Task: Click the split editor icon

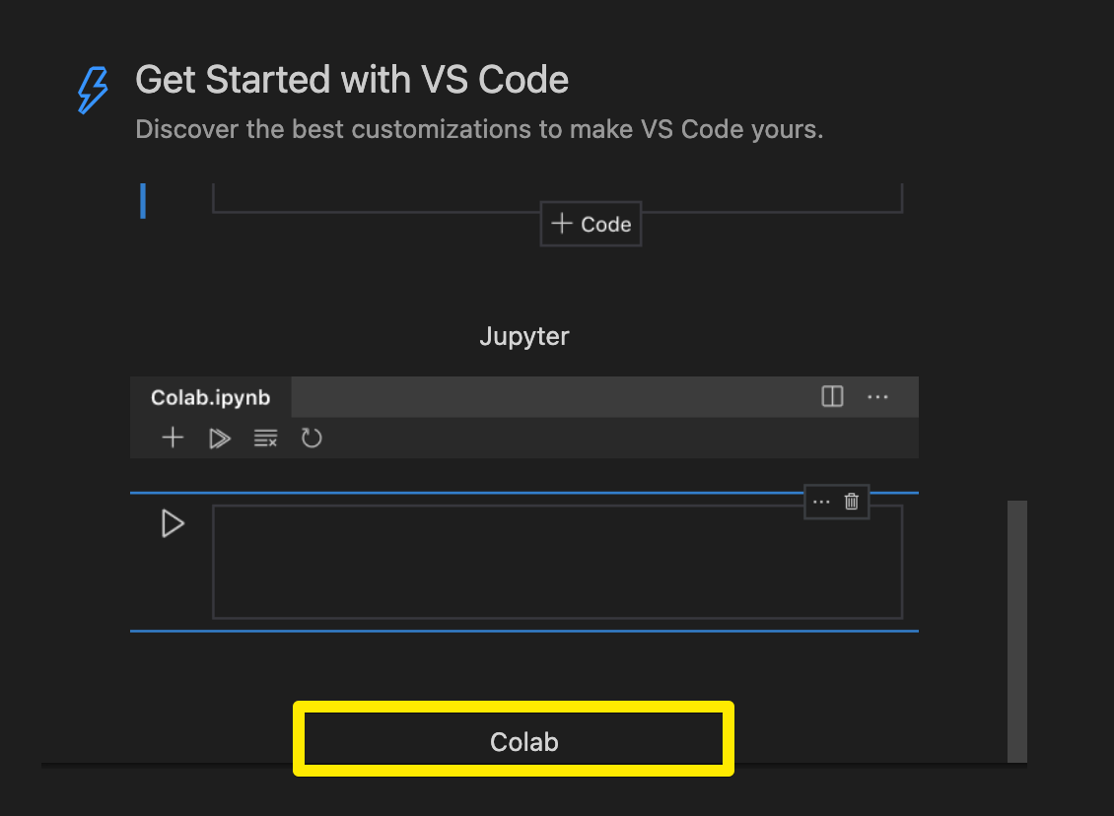Action: click(x=832, y=396)
